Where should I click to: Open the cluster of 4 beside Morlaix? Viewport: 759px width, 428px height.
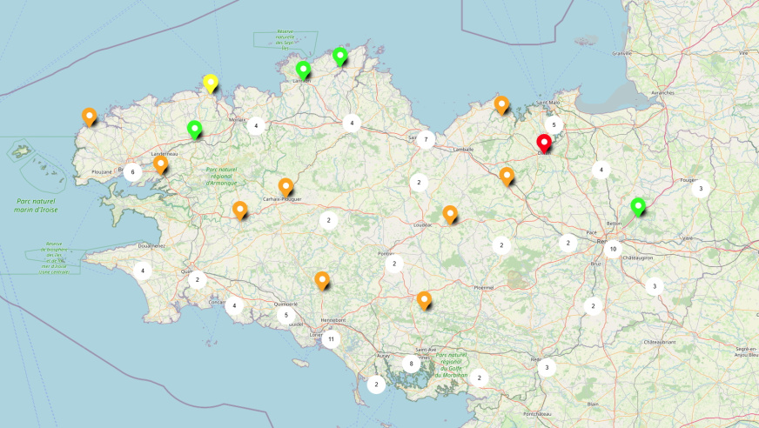pos(256,125)
